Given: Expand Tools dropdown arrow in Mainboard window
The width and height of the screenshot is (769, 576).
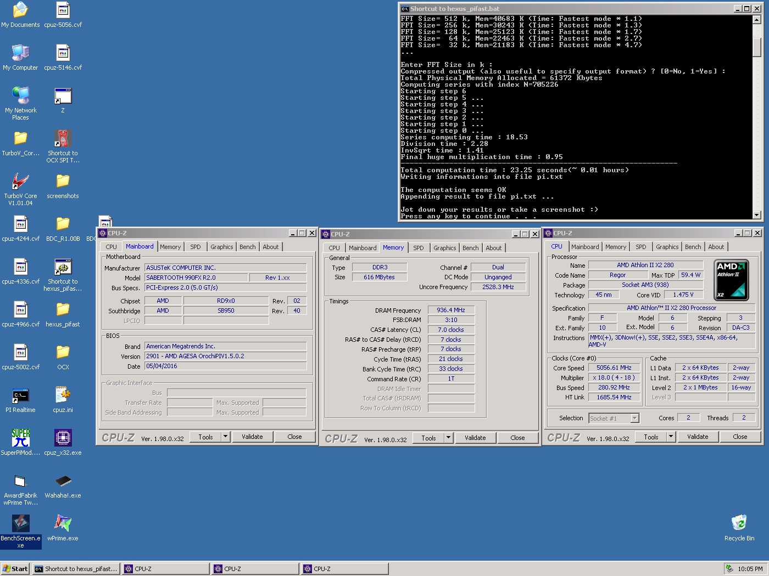Looking at the screenshot, I should [225, 437].
